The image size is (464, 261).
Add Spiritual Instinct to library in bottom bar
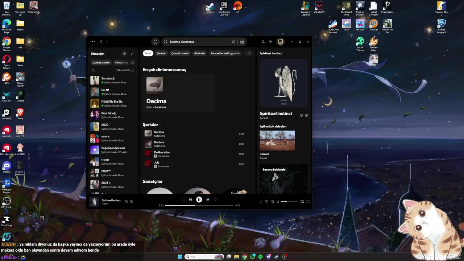(x=131, y=202)
